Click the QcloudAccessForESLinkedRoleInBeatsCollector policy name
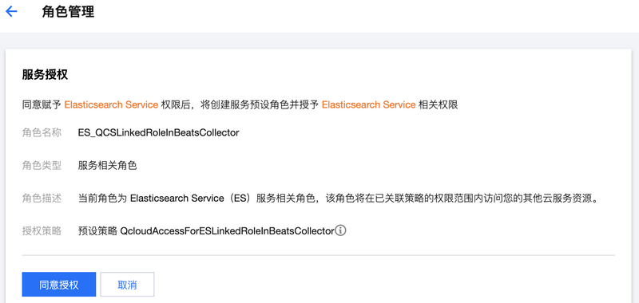The width and height of the screenshot is (639, 303). 227,231
